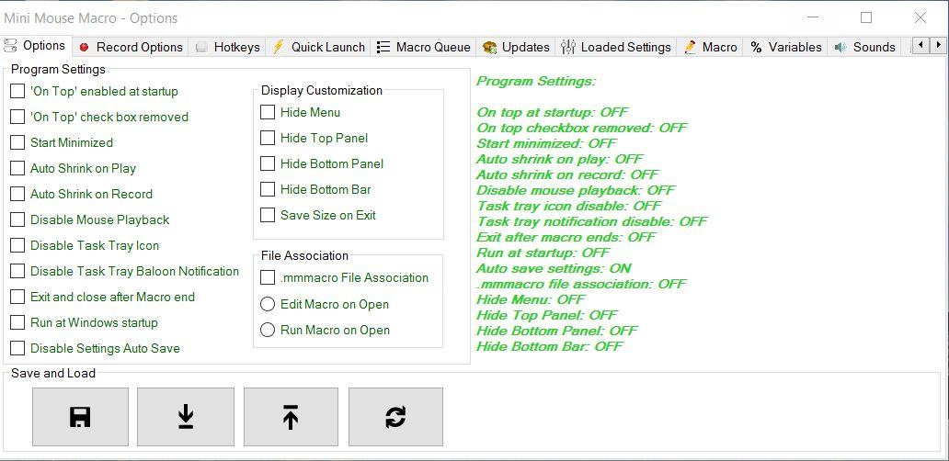This screenshot has width=949, height=461.
Task: Click the upload arrow export settings button
Action: [291, 417]
